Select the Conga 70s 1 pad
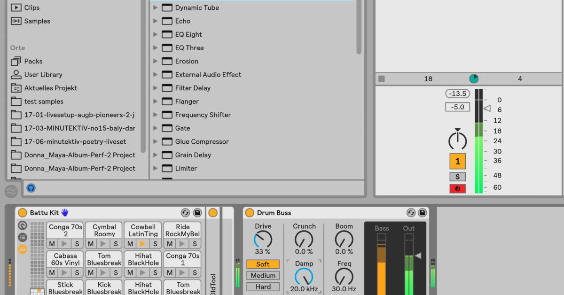564x295 pixels. pyautogui.click(x=182, y=260)
